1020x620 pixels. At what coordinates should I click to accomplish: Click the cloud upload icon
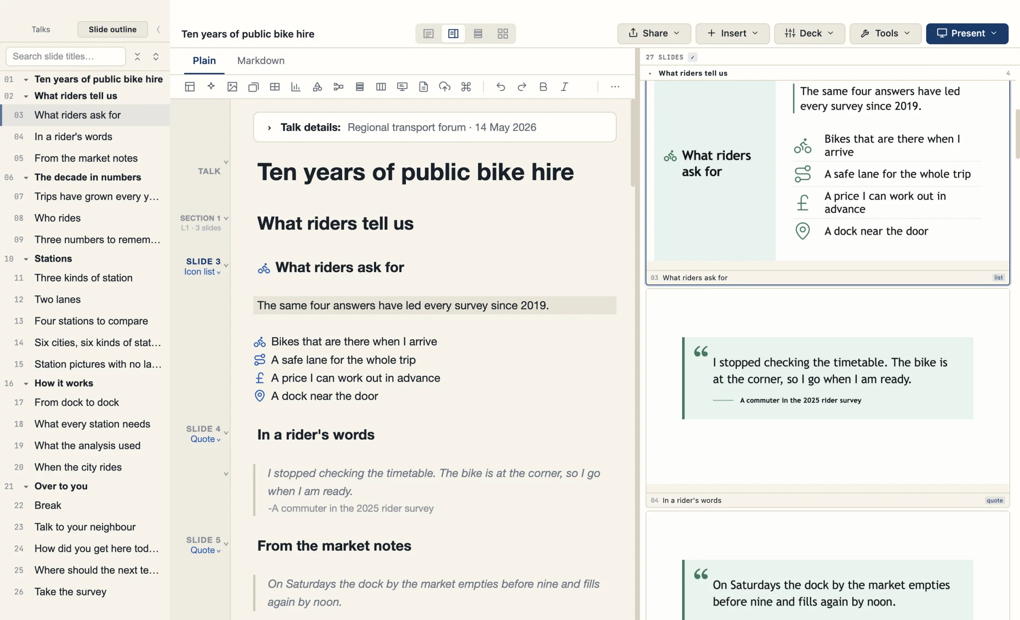pyautogui.click(x=445, y=87)
